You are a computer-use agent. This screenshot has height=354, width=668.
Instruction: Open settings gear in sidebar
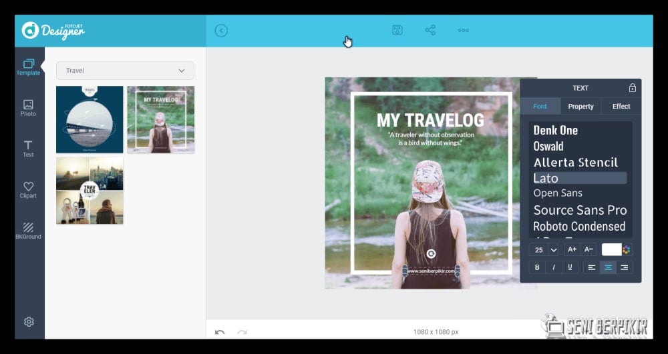[x=29, y=322]
